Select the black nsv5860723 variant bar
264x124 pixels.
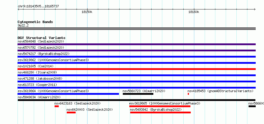click(x=138, y=94)
